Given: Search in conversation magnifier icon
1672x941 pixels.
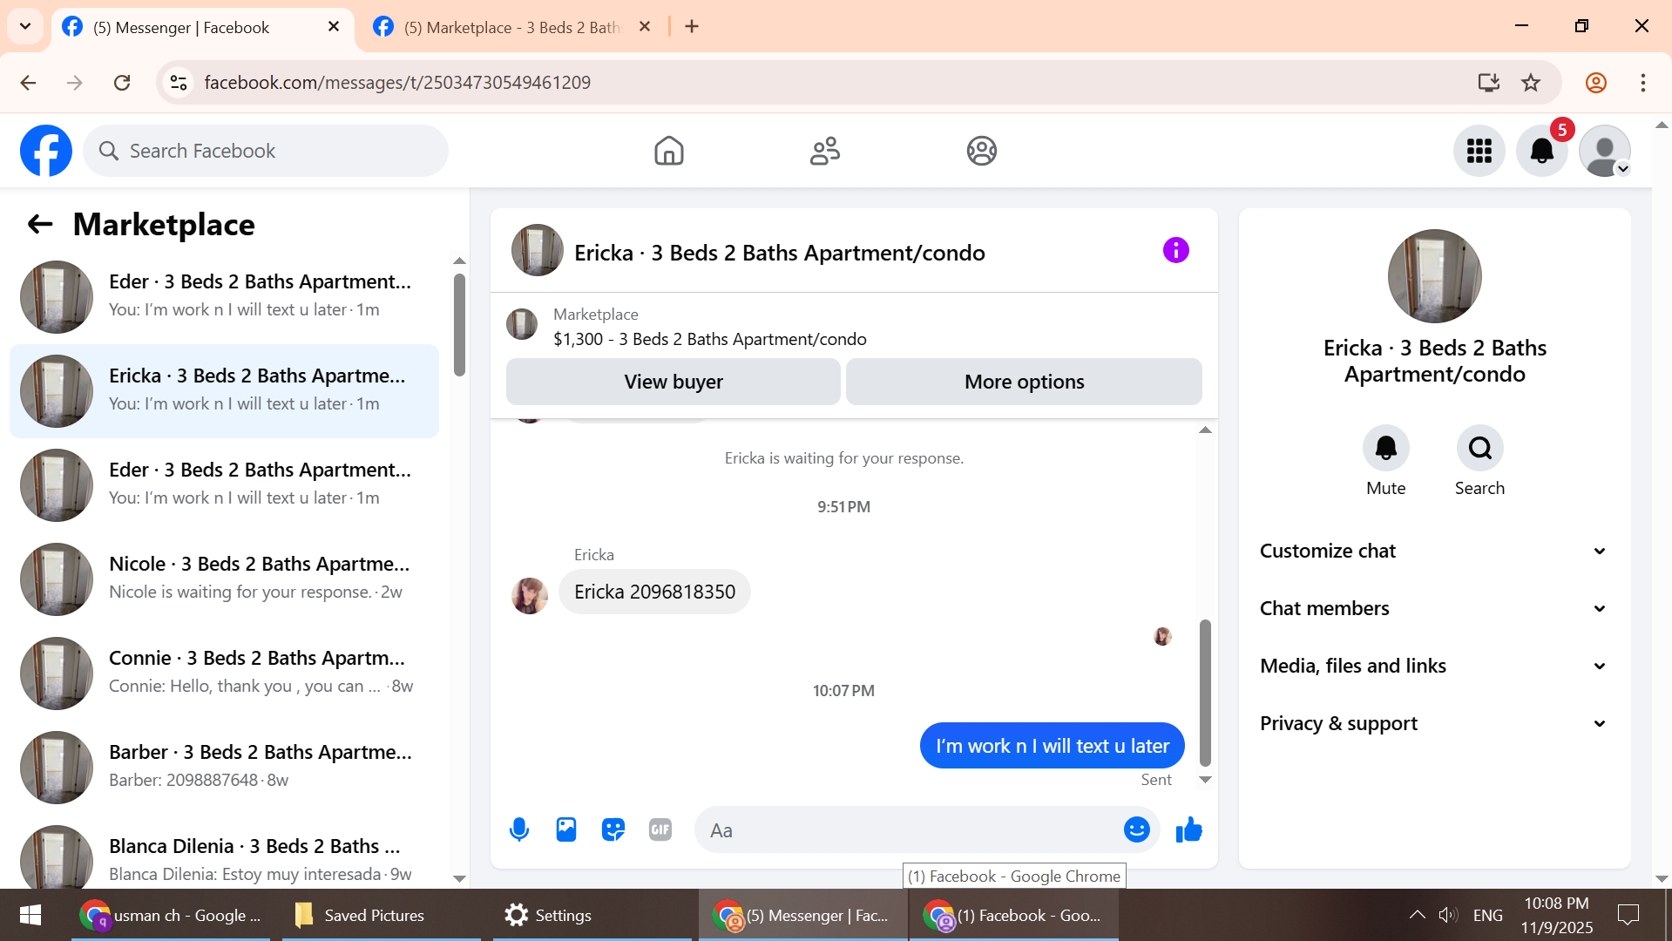Looking at the screenshot, I should (x=1480, y=448).
